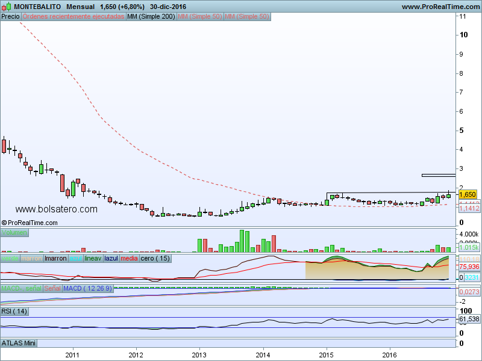482x361 pixels.
Task: Click the 4.000k label on volume axis
Action: coord(469,234)
